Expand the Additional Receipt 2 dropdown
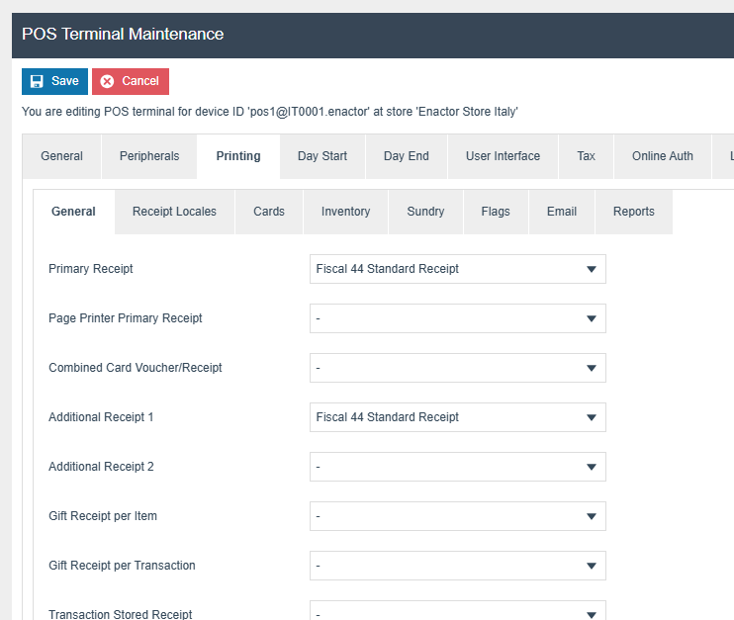This screenshot has width=734, height=620. tap(457, 467)
